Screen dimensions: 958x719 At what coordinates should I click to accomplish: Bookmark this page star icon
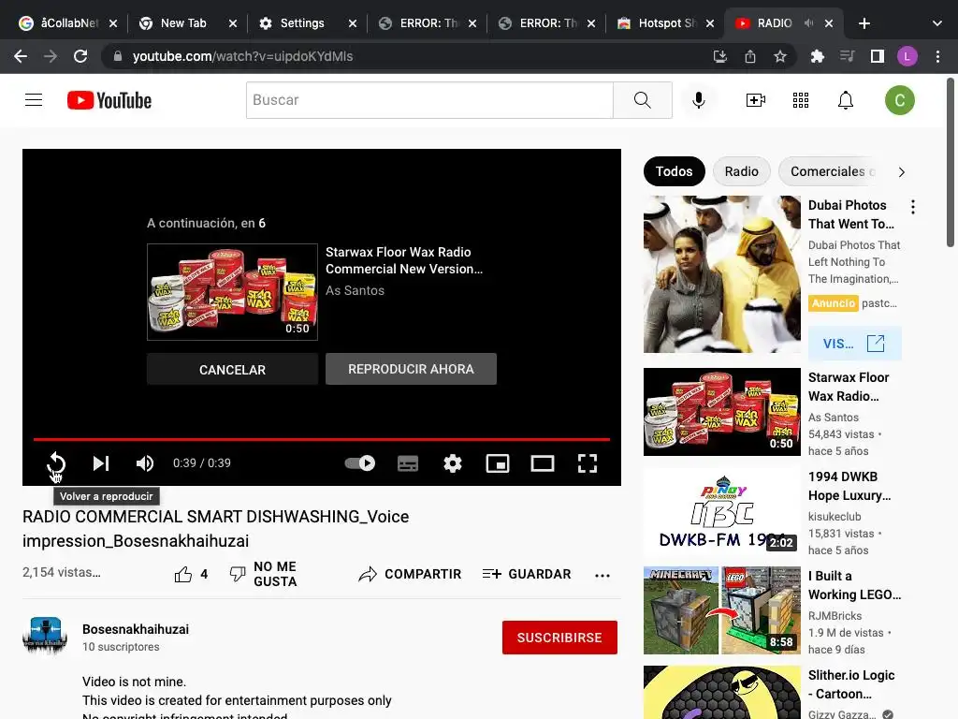tap(780, 56)
